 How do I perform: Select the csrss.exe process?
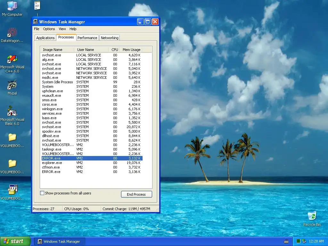tap(92, 105)
